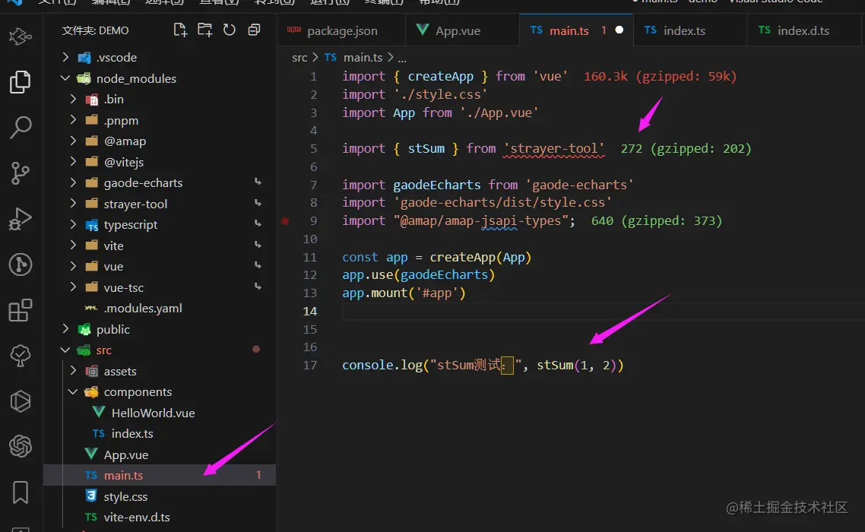
Task: Select the main.ts editor tab
Action: tap(576, 30)
